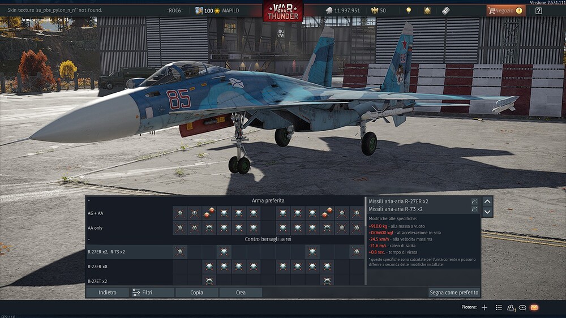566x318 pixels.
Task: Open the Battle Pass BP icon
Action: (x=446, y=10)
